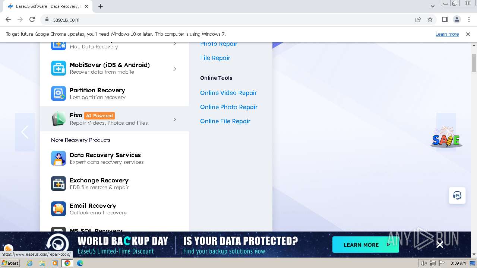Click the Data Recovery Services icon
This screenshot has height=268, width=477.
[59, 158]
